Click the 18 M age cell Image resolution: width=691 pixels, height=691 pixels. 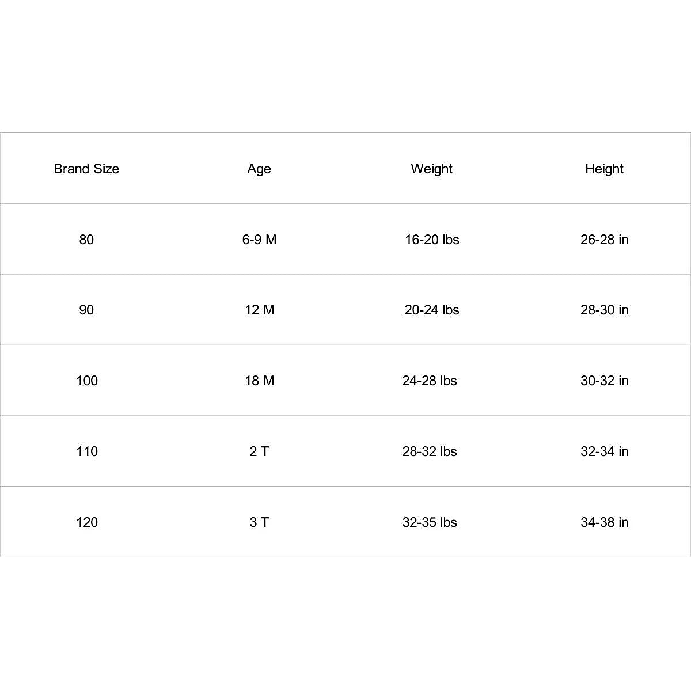pos(259,381)
